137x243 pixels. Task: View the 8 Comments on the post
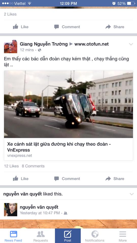pyautogui.click(x=33, y=166)
